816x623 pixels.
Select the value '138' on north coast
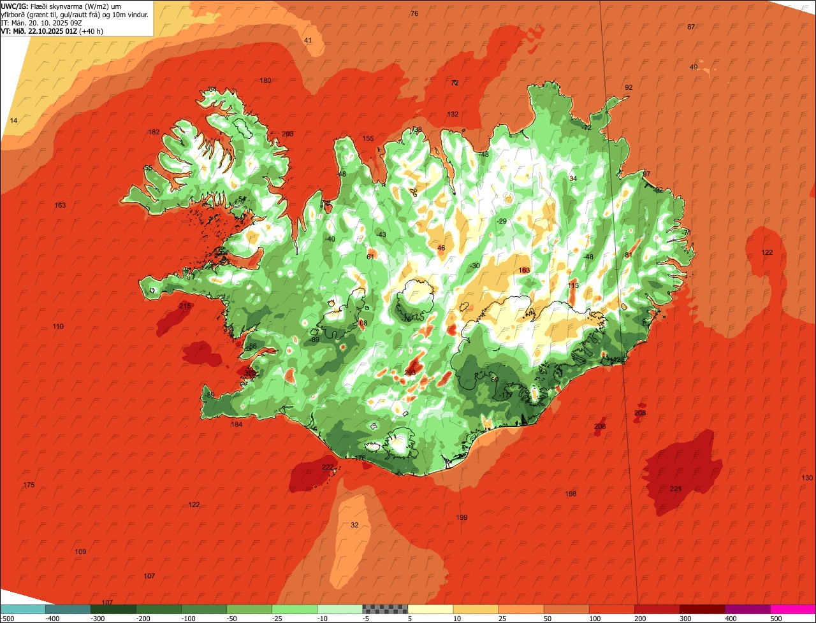coord(417,129)
